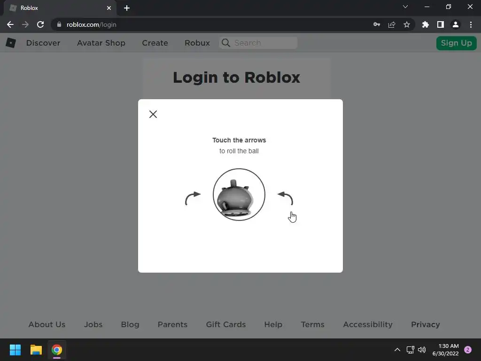Open the Discover page
Image resolution: width=481 pixels, height=361 pixels.
click(x=43, y=43)
